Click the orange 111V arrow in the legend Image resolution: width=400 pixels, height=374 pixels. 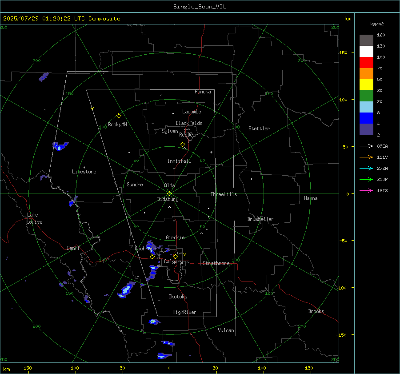point(366,157)
